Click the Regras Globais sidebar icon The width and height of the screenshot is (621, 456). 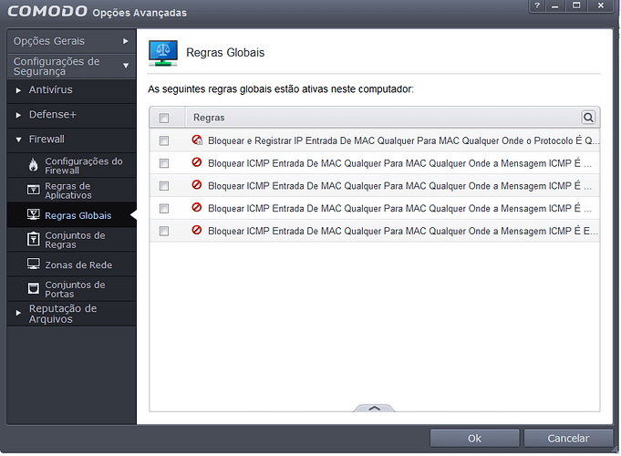pyautogui.click(x=33, y=214)
